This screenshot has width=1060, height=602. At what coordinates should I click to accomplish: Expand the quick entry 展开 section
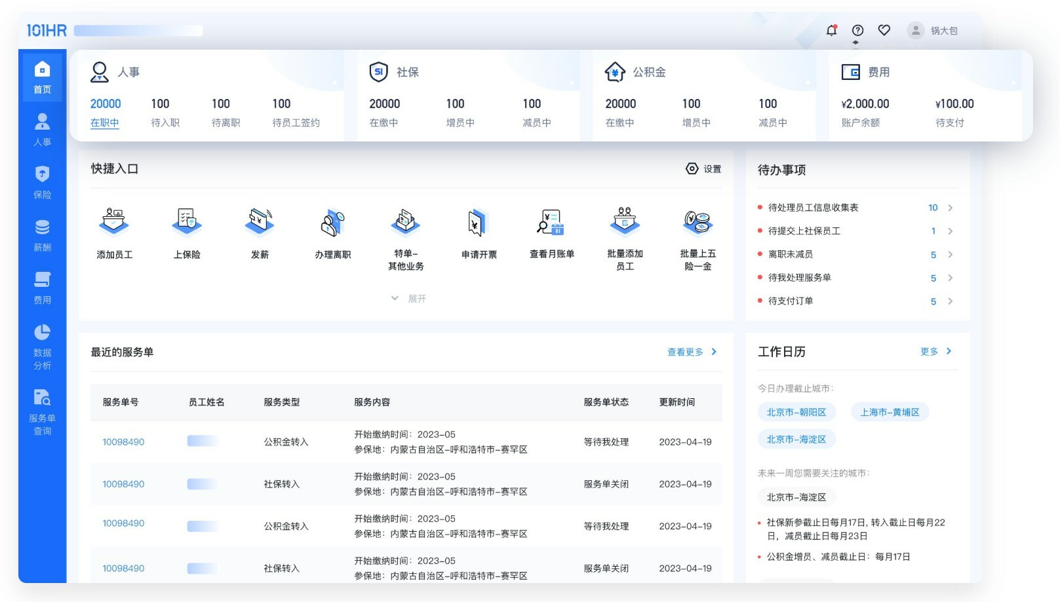[409, 299]
